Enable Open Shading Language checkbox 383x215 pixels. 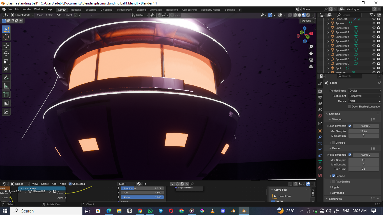(x=350, y=107)
